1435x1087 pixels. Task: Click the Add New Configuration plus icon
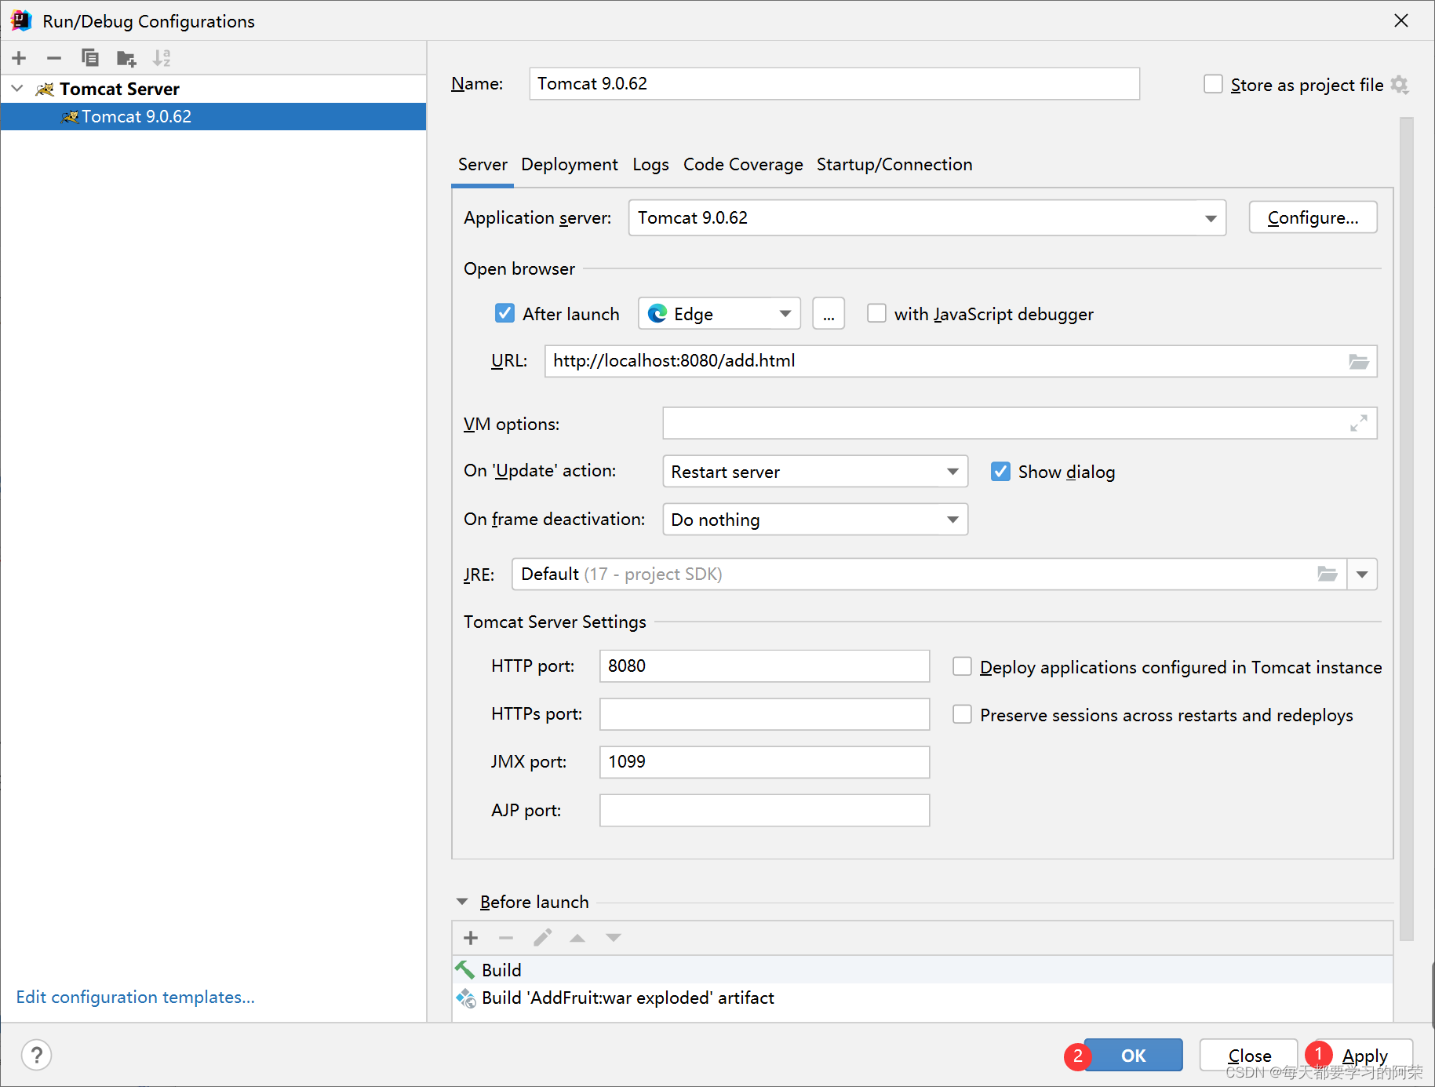pos(20,58)
